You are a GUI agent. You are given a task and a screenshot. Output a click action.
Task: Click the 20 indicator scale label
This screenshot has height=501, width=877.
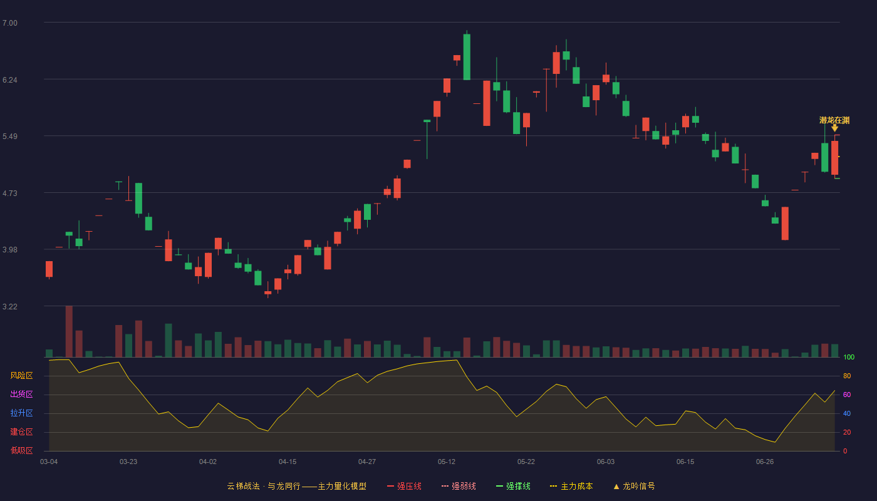tap(847, 432)
